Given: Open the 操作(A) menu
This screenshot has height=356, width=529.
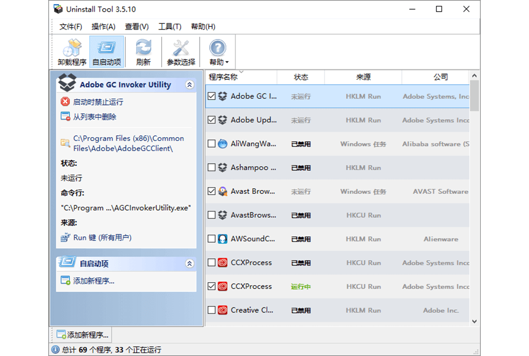Looking at the screenshot, I should pos(103,26).
